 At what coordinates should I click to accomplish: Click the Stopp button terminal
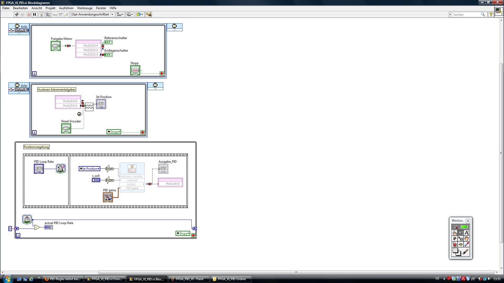pyautogui.click(x=135, y=70)
